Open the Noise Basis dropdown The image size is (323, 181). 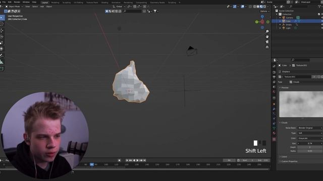point(310,128)
